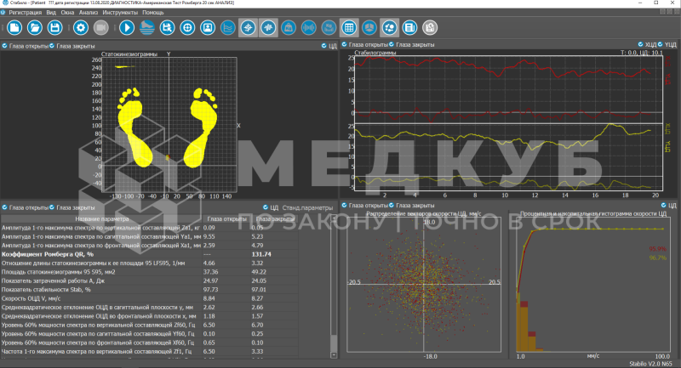Click the Название параметра column header

[101, 219]
